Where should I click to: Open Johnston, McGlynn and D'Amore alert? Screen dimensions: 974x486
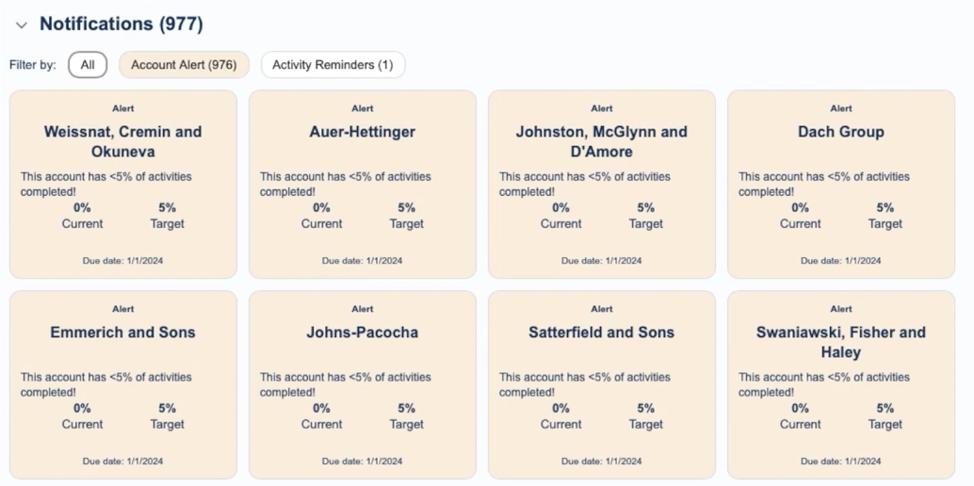[x=601, y=141]
